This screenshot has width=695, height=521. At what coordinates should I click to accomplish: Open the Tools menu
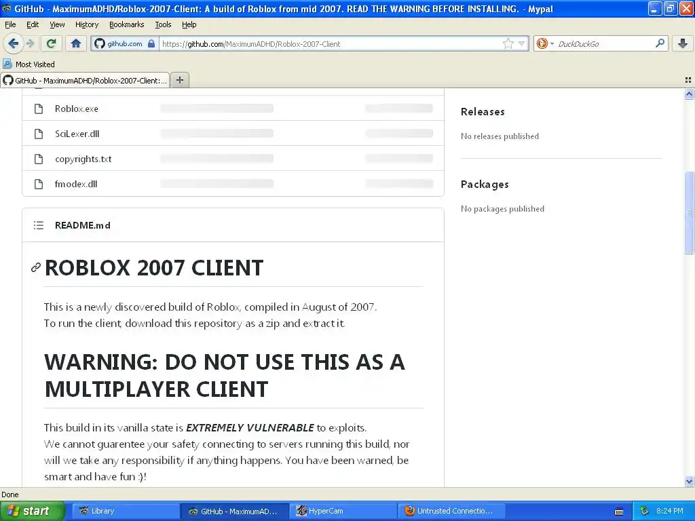pyautogui.click(x=163, y=25)
